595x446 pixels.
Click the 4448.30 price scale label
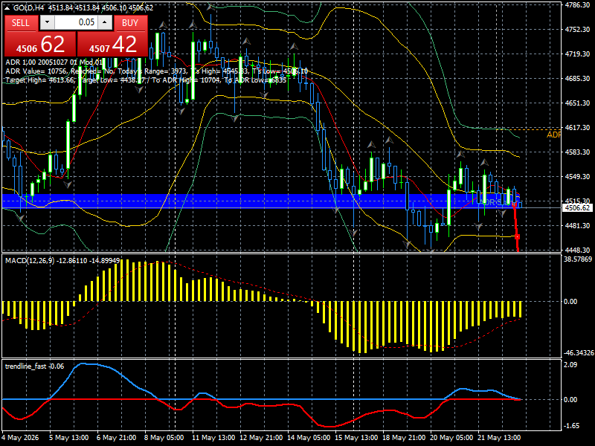point(577,251)
